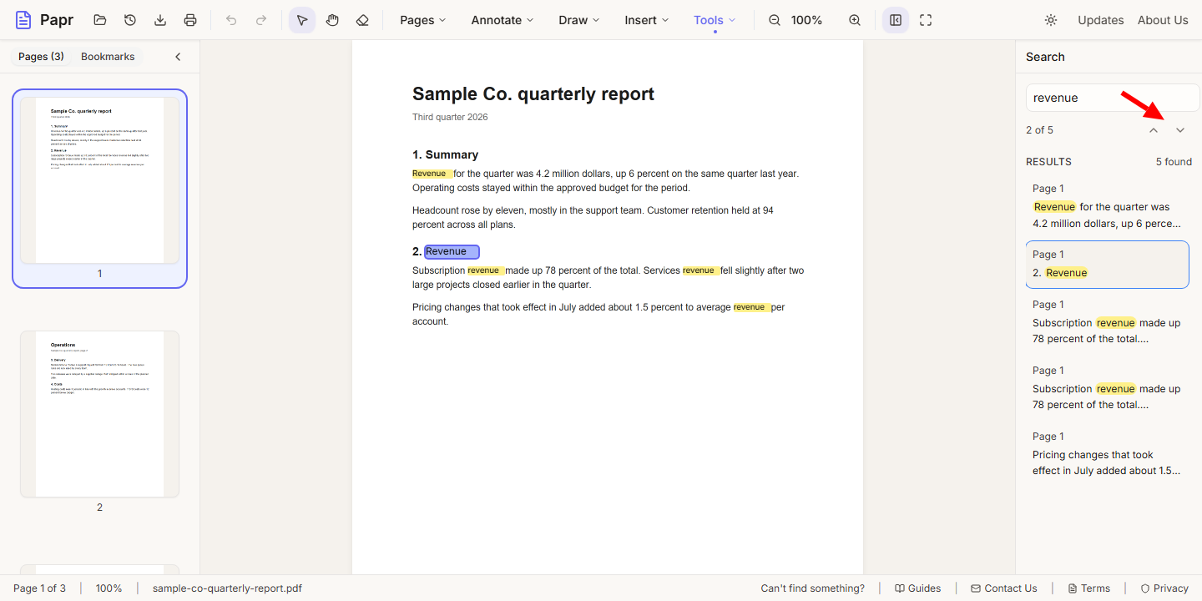The width and height of the screenshot is (1202, 601).
Task: Switch to the Pages (3) tab
Action: click(x=41, y=57)
